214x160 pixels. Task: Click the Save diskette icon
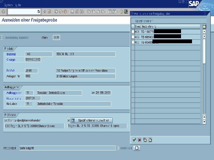coord(49,12)
